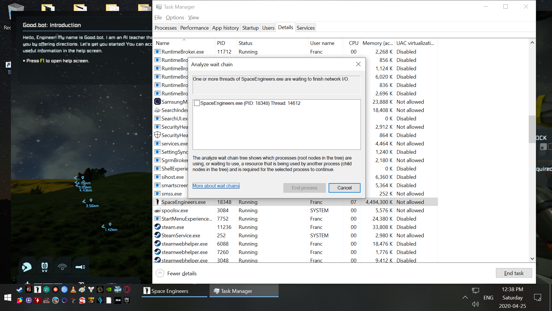Open More about wait chains link
The image size is (552, 311).
pyautogui.click(x=216, y=186)
